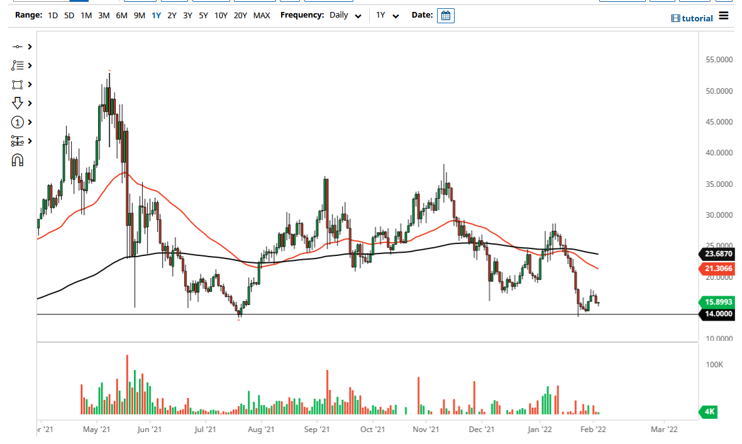Select the measurement tool in the sidebar
This screenshot has height=444, width=742.
(x=17, y=140)
